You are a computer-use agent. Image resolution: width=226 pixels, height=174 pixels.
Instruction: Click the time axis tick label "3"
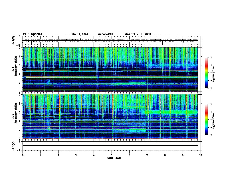pos(76,155)
